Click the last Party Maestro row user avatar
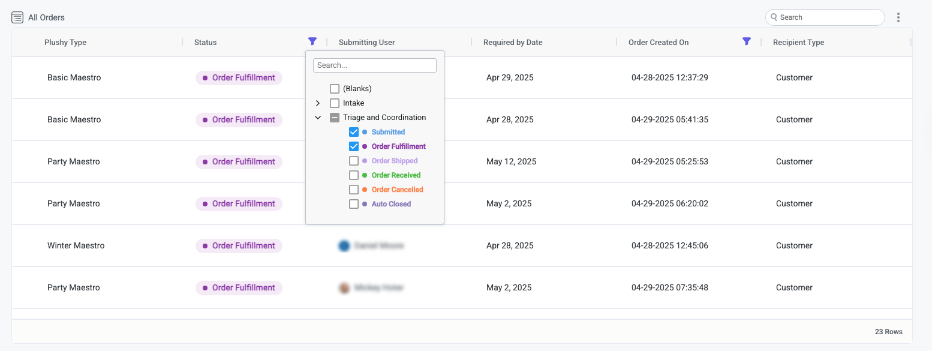 [344, 288]
